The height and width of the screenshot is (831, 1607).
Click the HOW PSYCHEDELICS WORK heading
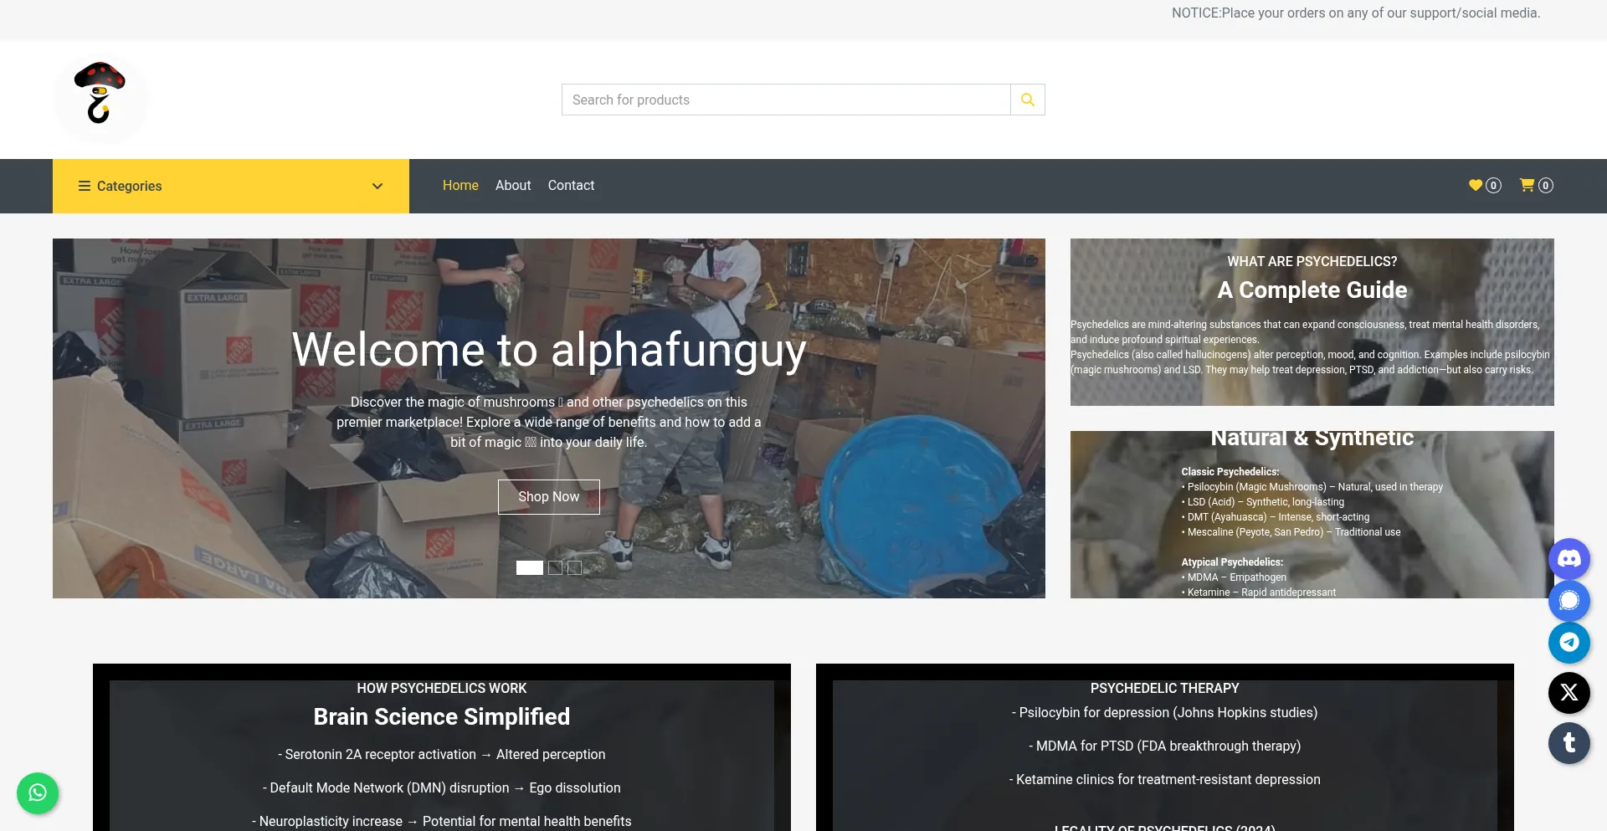442,689
